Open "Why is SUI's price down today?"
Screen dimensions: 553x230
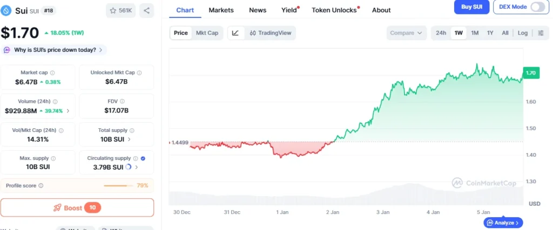(x=55, y=50)
